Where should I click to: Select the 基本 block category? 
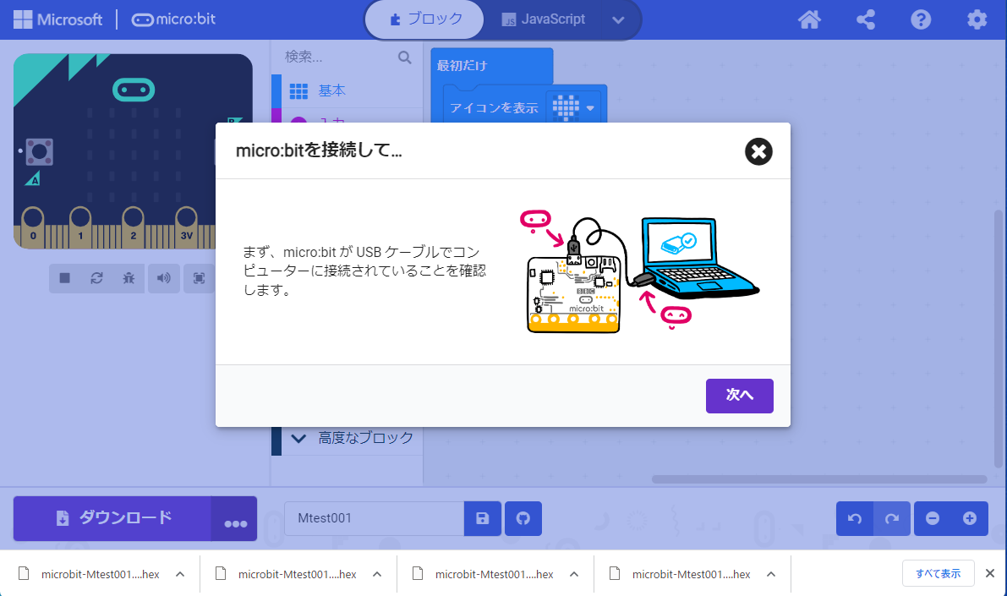347,91
